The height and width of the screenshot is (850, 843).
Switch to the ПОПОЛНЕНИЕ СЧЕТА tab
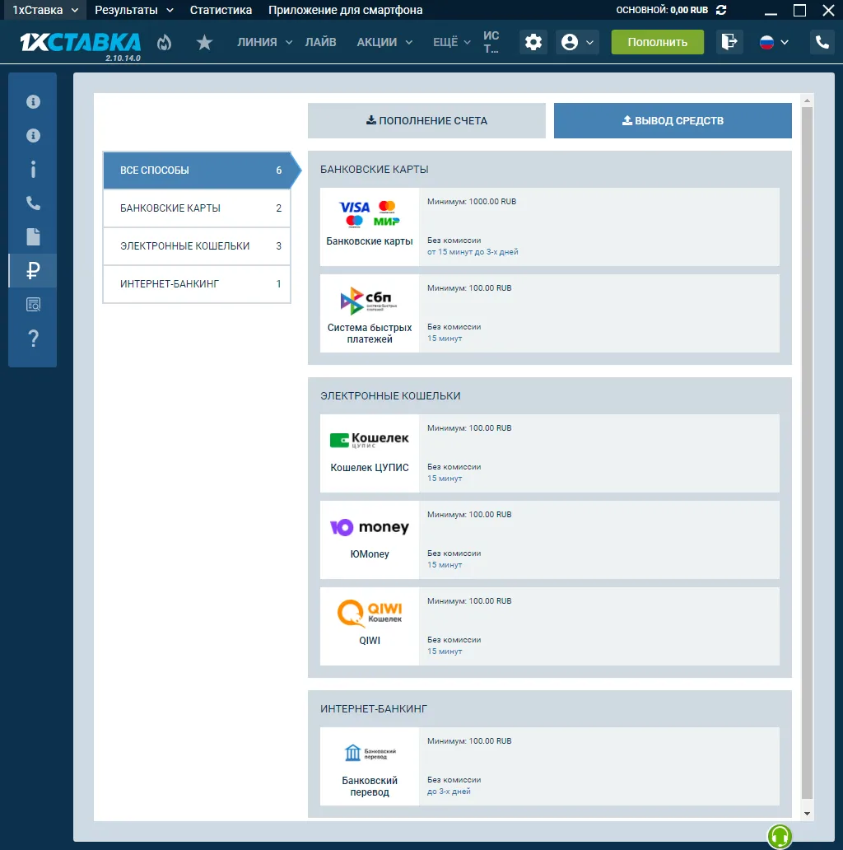click(x=426, y=120)
